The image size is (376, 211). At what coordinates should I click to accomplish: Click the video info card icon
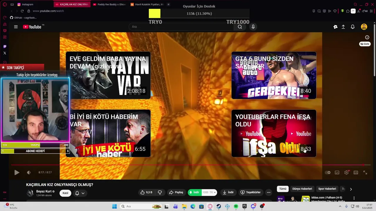367,37
